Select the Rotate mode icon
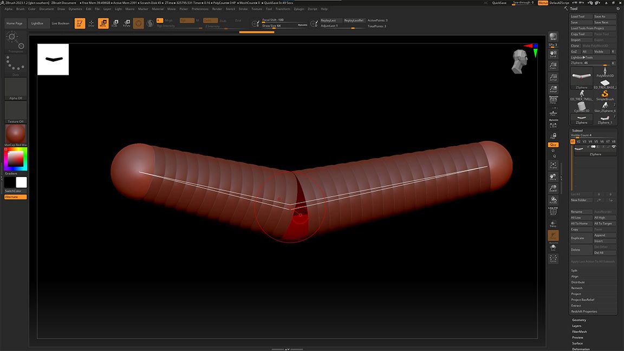624x351 pixels. point(126,23)
